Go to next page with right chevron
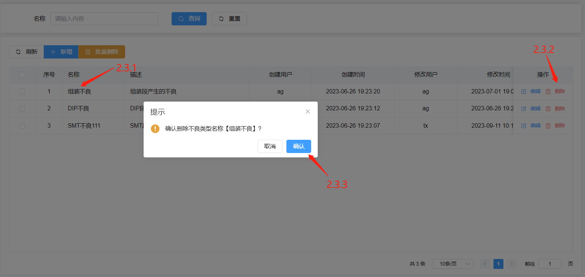Image resolution: width=585 pixels, height=277 pixels. [x=512, y=264]
